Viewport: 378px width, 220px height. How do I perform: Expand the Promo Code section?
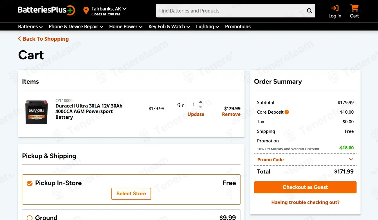pos(305,160)
